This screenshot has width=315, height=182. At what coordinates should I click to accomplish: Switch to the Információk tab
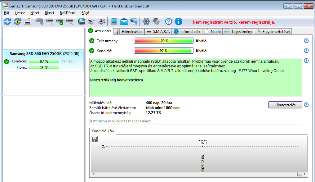click(187, 32)
